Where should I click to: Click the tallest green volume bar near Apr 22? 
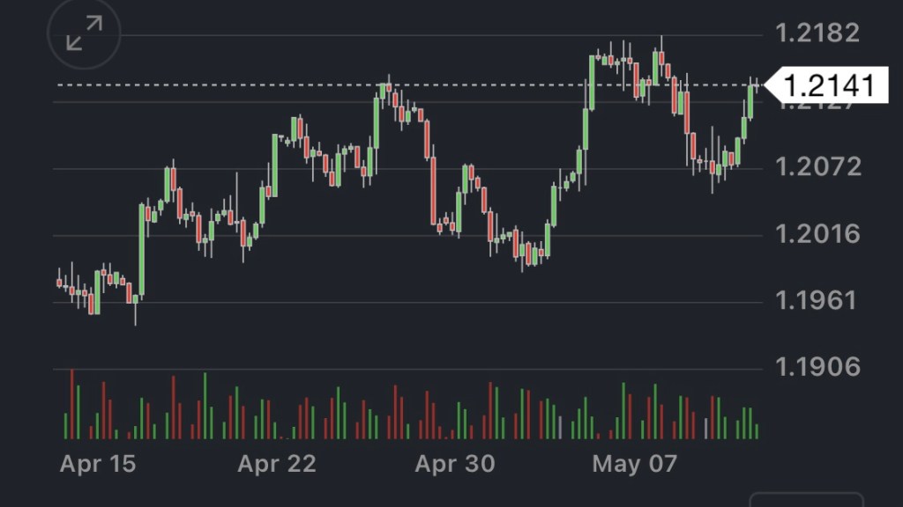205,406
